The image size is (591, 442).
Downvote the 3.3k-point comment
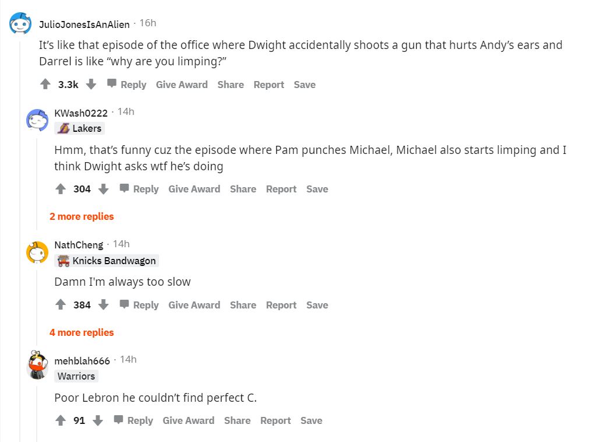91,85
